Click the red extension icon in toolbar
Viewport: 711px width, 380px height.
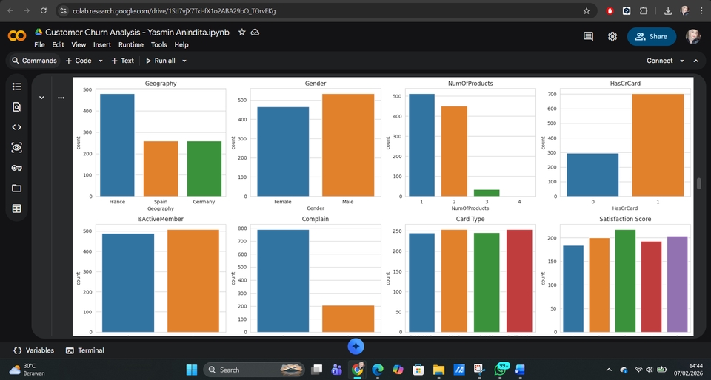pos(610,11)
